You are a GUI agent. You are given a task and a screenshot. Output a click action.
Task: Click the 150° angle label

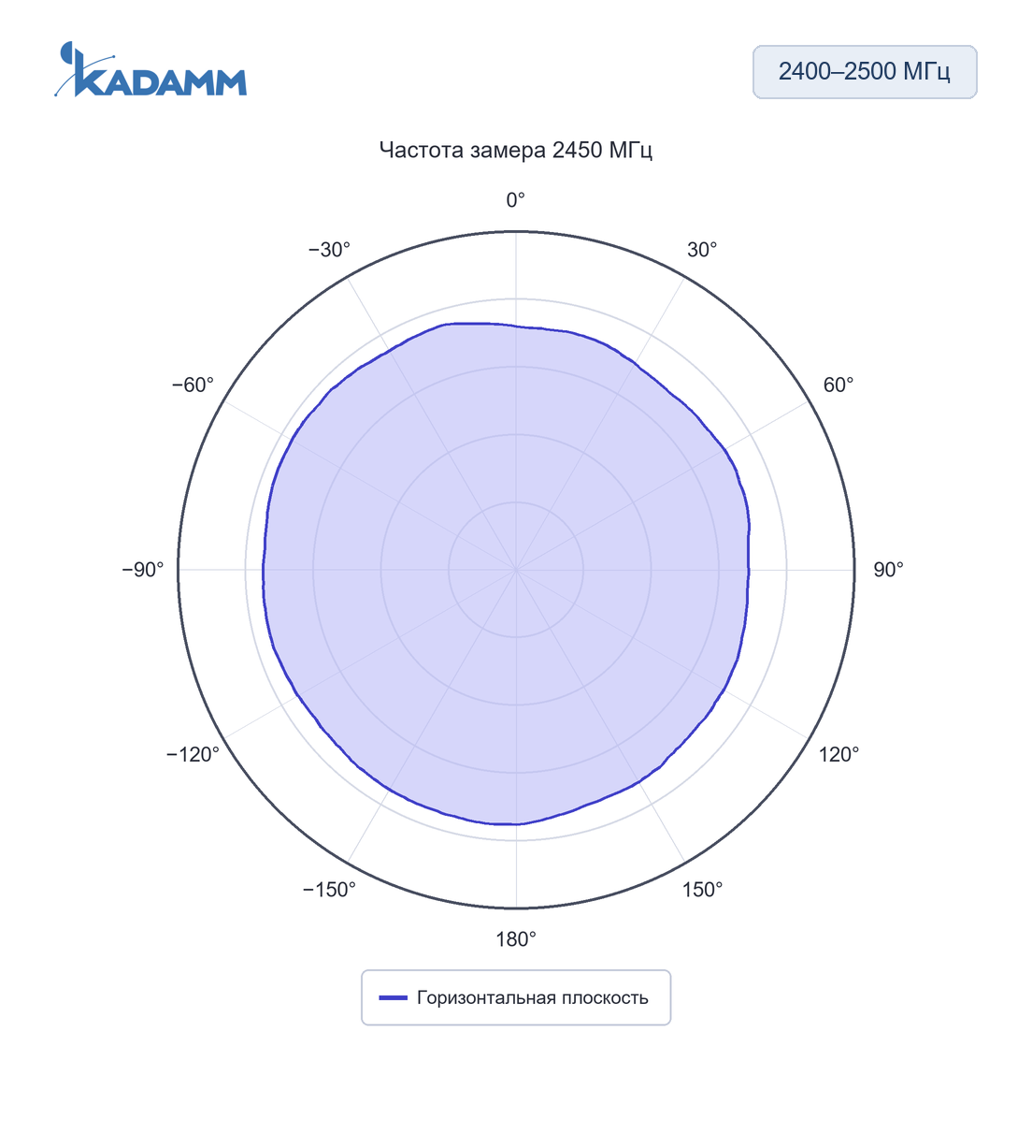pyautogui.click(x=702, y=890)
